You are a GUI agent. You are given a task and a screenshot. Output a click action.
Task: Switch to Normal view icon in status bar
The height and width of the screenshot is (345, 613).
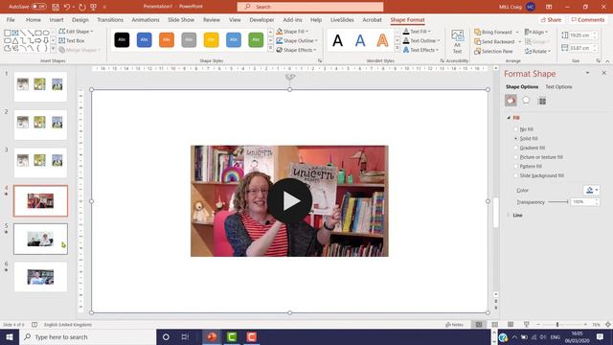[479, 325]
